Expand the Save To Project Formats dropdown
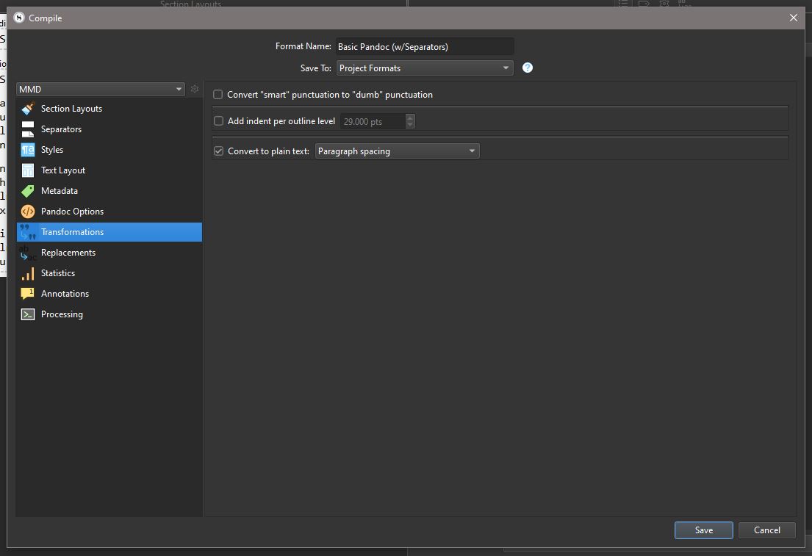Screen dimensions: 812x556 [x=425, y=68]
